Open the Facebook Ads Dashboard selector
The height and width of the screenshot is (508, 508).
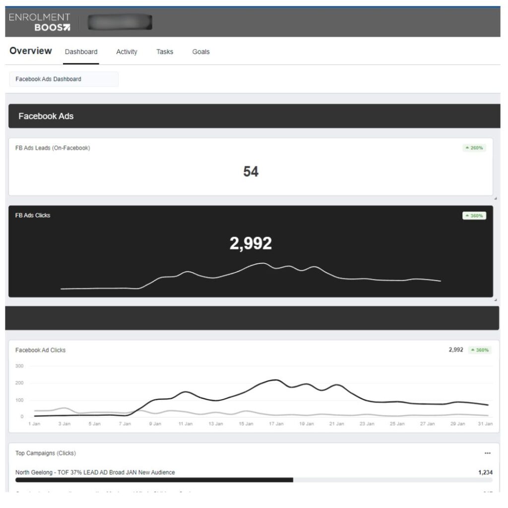[64, 80]
